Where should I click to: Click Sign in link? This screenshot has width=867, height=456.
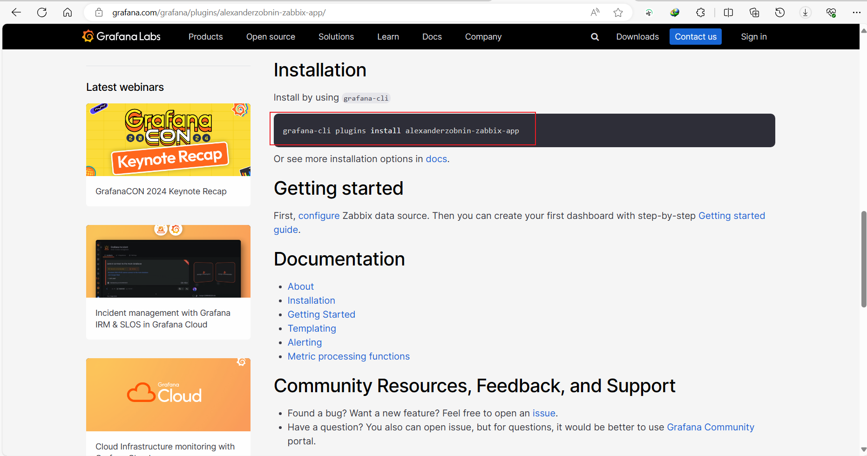click(754, 37)
